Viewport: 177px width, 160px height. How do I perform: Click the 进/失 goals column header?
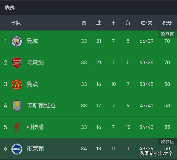point(146,23)
